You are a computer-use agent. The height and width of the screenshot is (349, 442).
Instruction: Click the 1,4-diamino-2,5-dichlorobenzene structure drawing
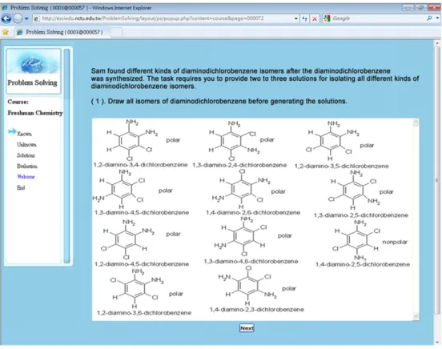tap(357, 240)
